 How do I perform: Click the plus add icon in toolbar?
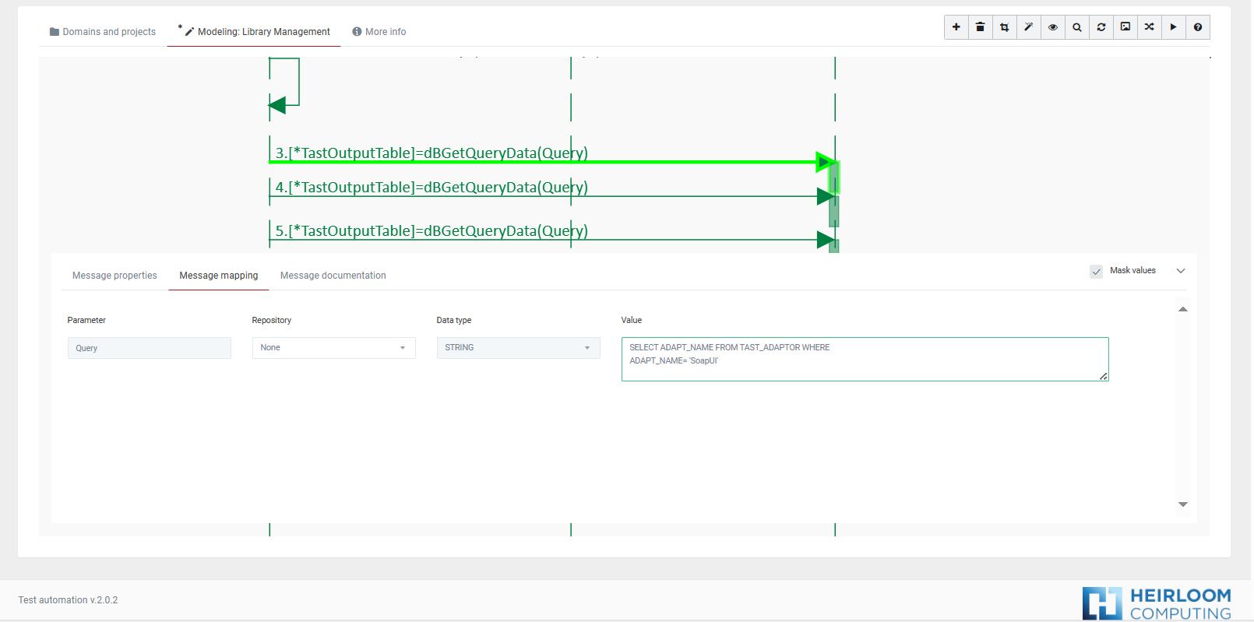[x=956, y=27]
